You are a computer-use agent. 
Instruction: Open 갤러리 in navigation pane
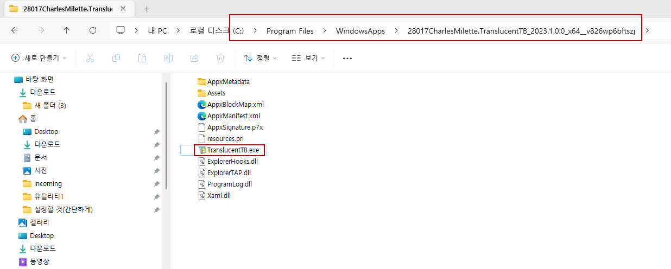34,222
